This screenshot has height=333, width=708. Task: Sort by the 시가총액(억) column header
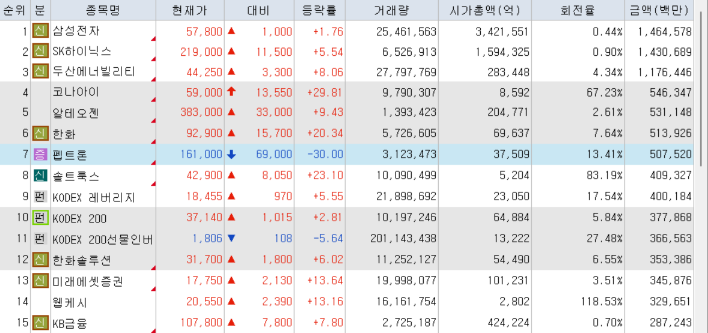click(x=485, y=10)
